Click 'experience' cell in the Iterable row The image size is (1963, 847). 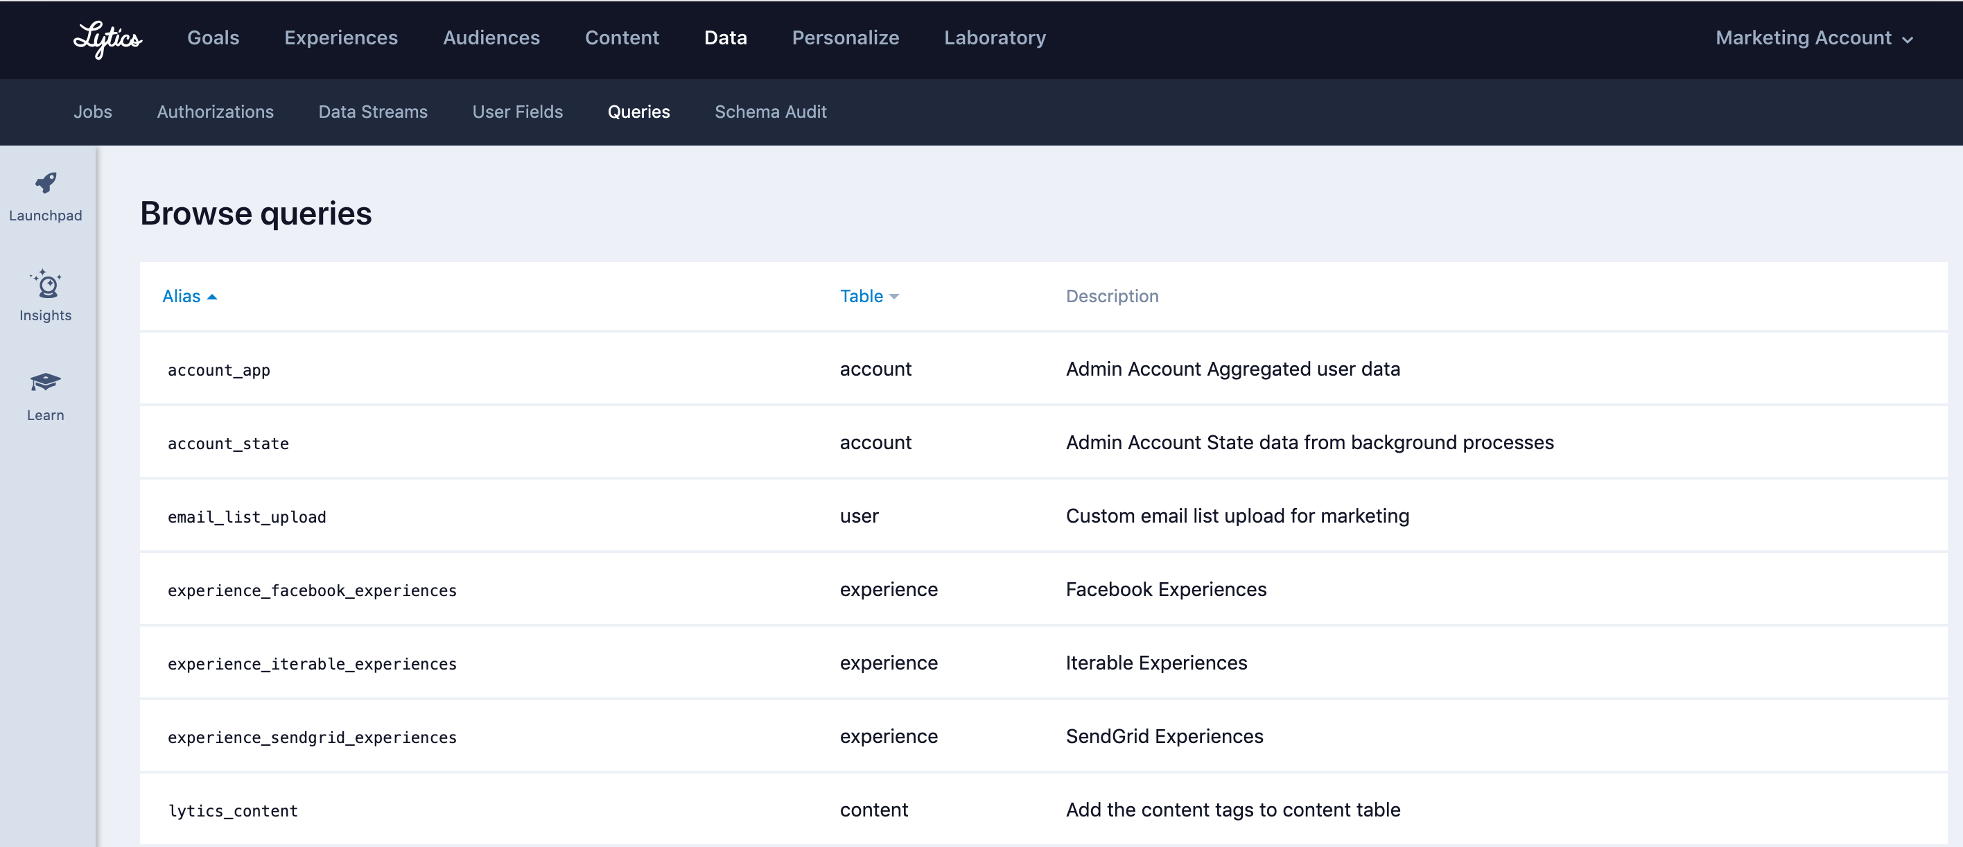pyautogui.click(x=889, y=663)
